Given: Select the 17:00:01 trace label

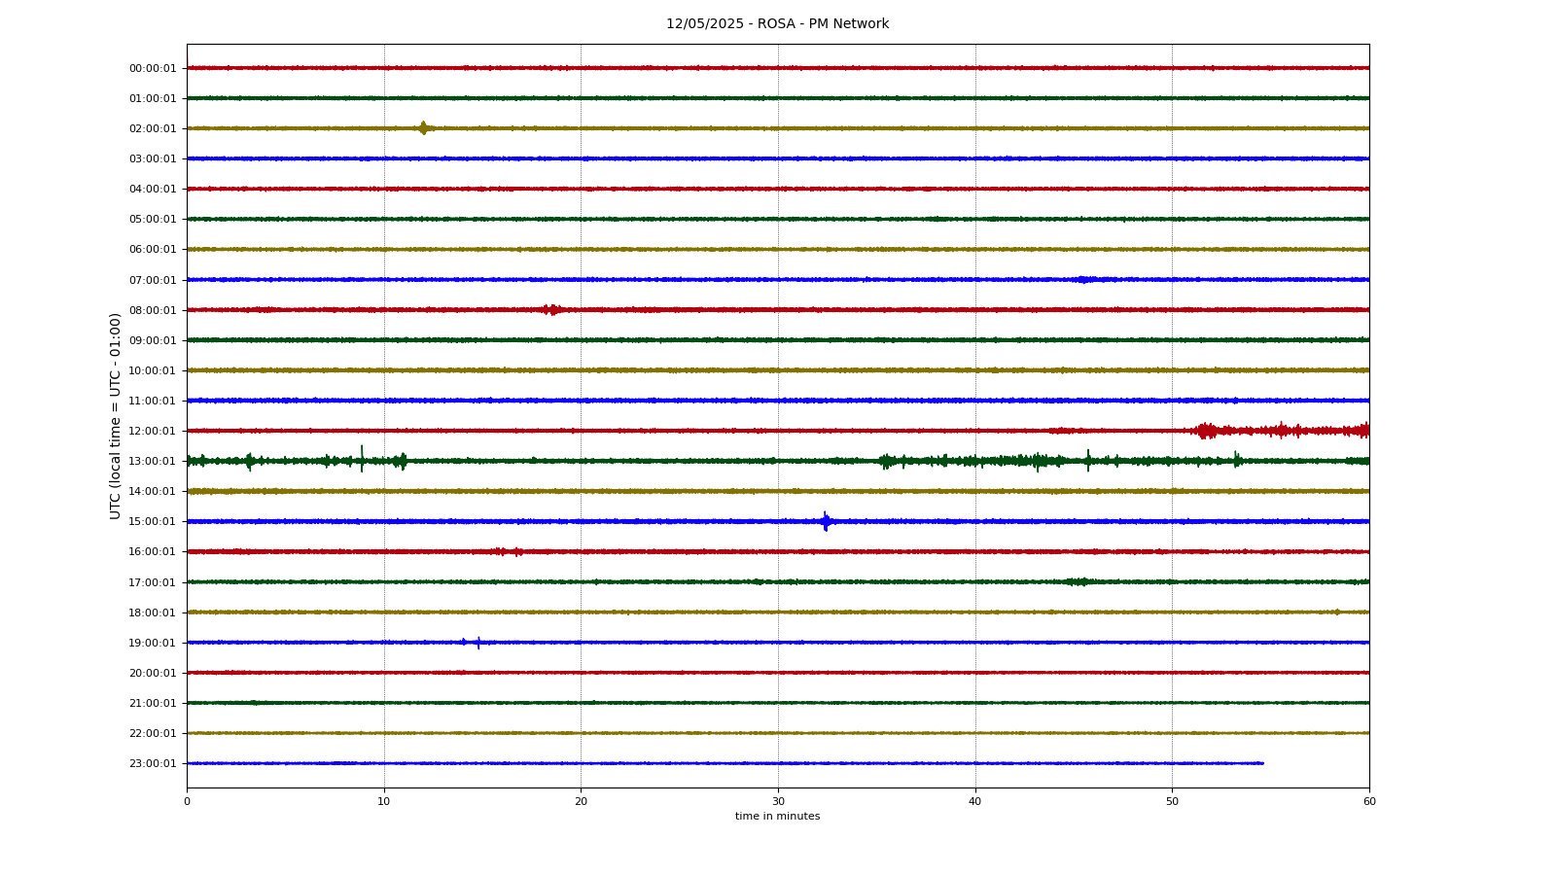Looking at the screenshot, I should pos(153,582).
